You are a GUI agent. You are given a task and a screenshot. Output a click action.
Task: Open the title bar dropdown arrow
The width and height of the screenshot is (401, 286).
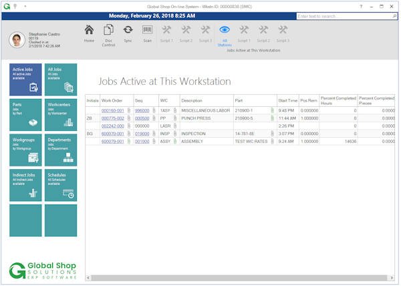click(x=25, y=7)
